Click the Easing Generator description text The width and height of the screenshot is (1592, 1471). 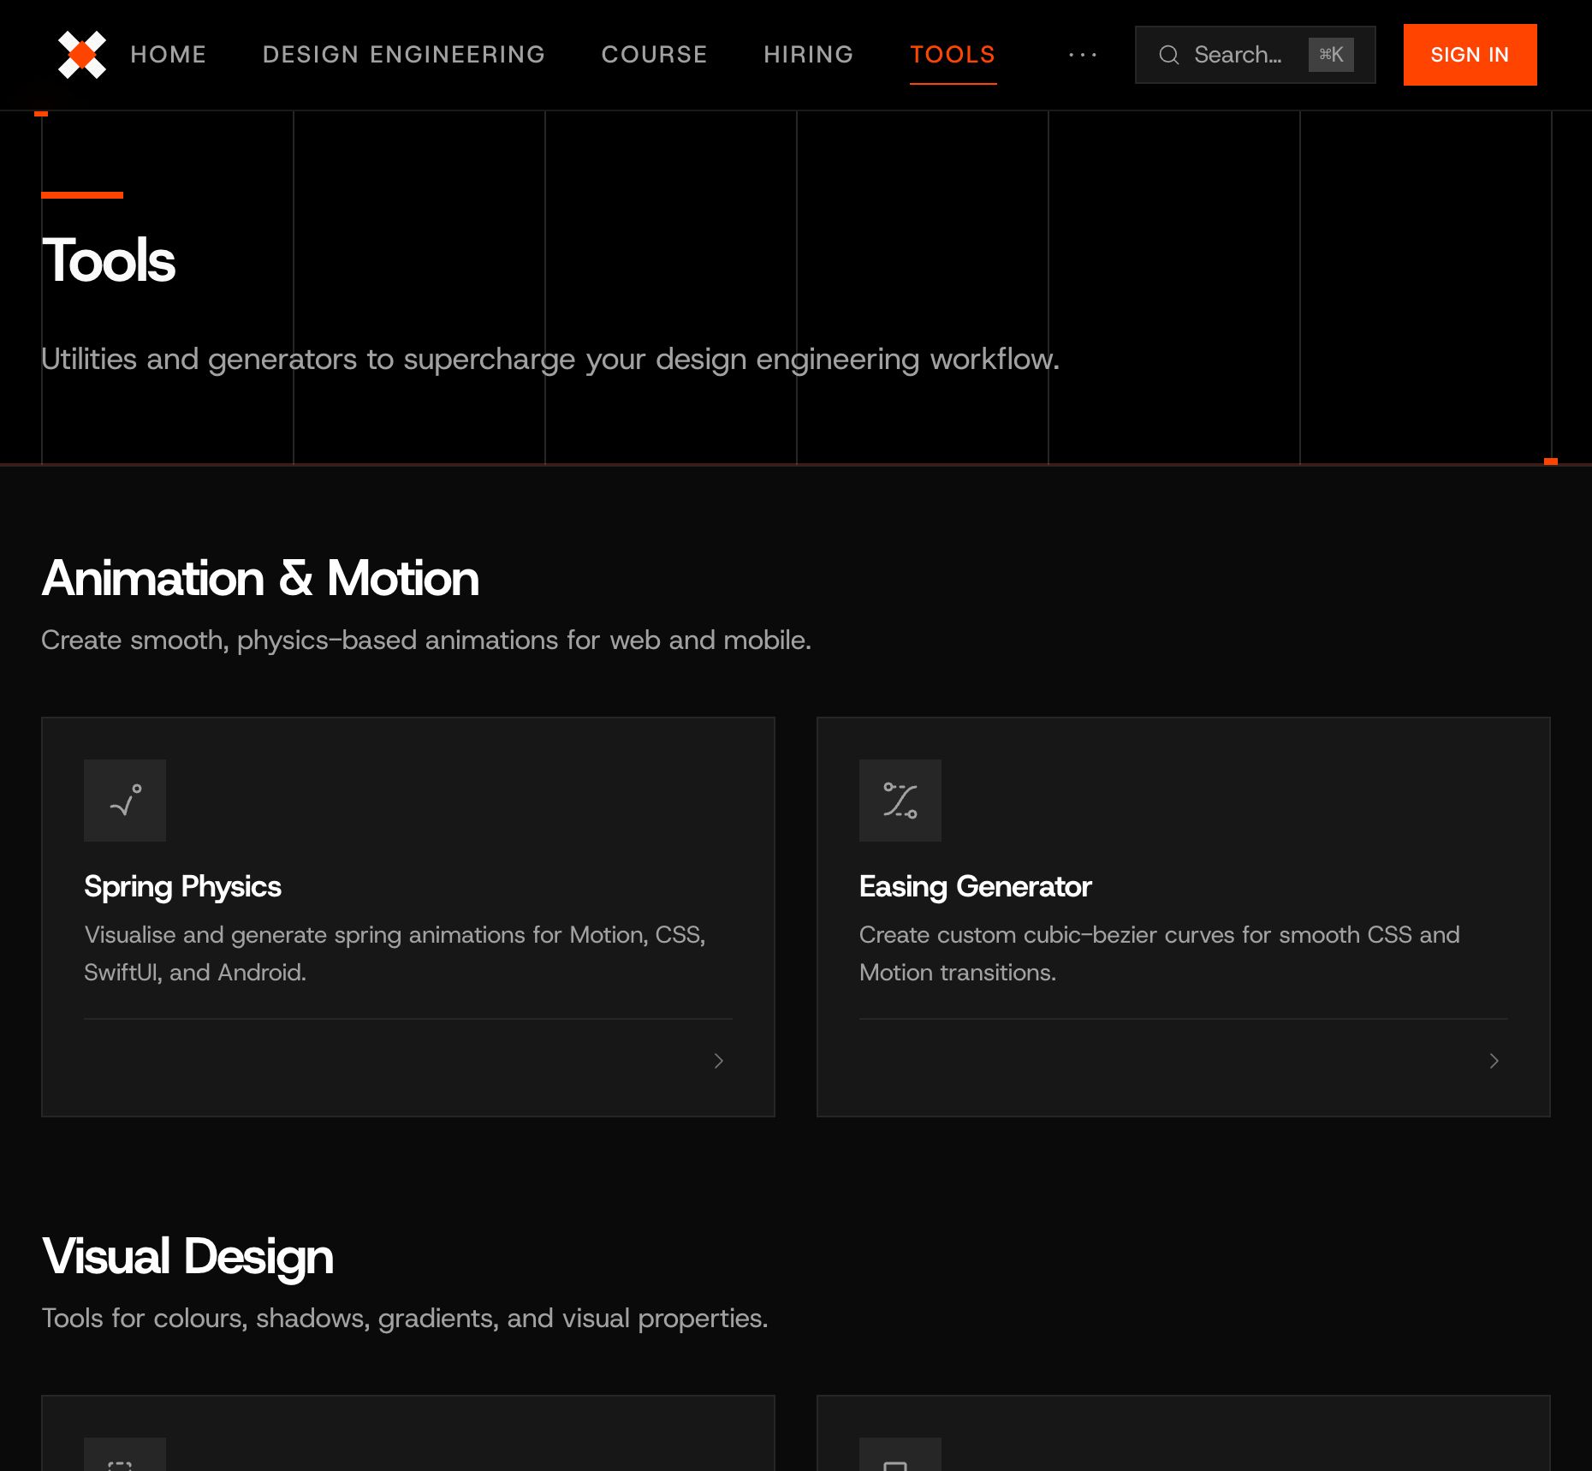click(1160, 953)
